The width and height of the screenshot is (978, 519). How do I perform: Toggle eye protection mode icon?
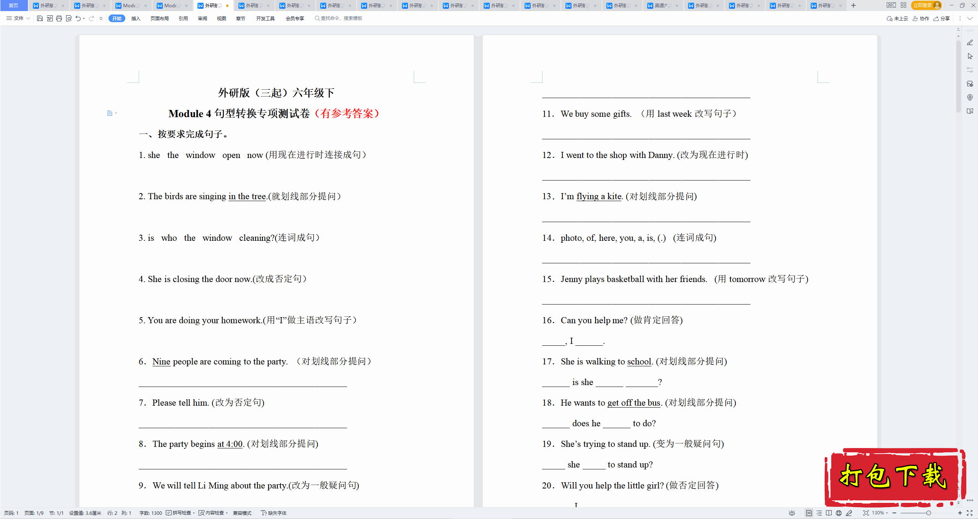pyautogui.click(x=792, y=513)
